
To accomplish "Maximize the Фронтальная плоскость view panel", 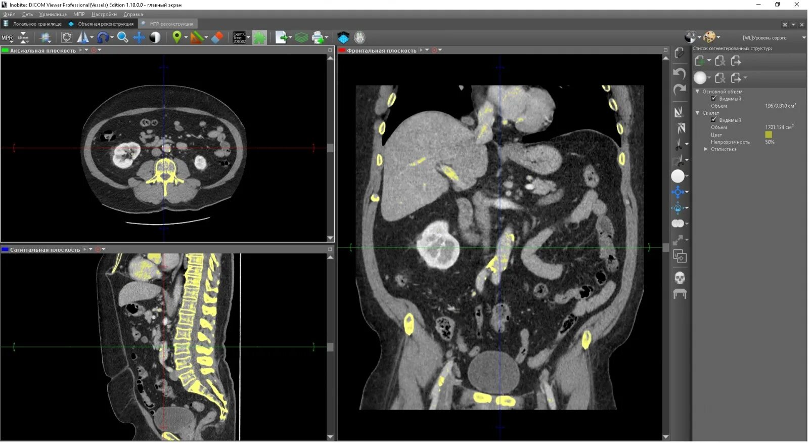I will pyautogui.click(x=665, y=50).
